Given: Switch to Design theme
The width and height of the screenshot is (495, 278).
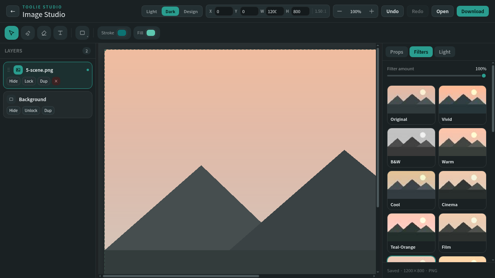Looking at the screenshot, I should (x=191, y=11).
